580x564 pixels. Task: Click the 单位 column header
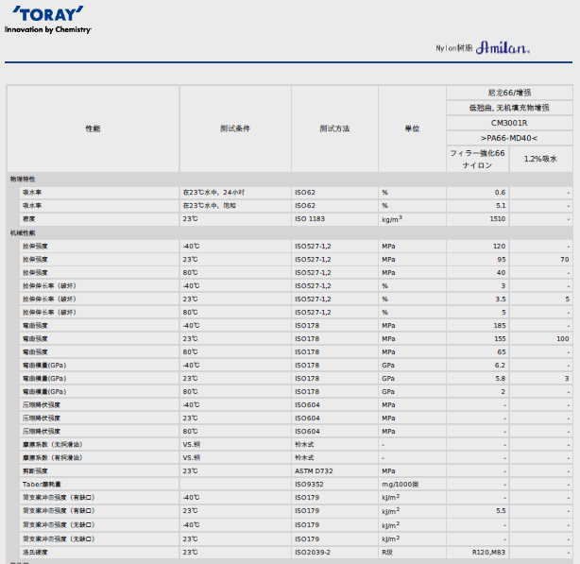[412, 128]
